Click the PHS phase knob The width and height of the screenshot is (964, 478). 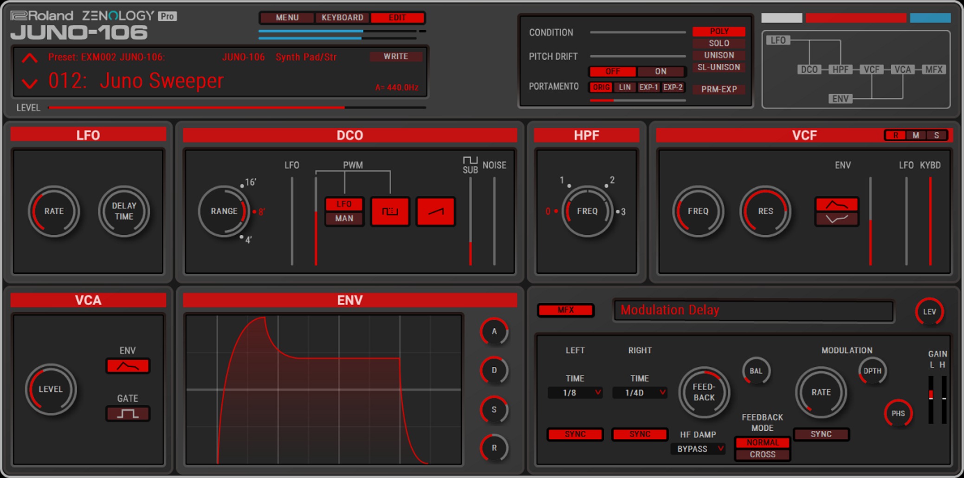click(x=898, y=414)
